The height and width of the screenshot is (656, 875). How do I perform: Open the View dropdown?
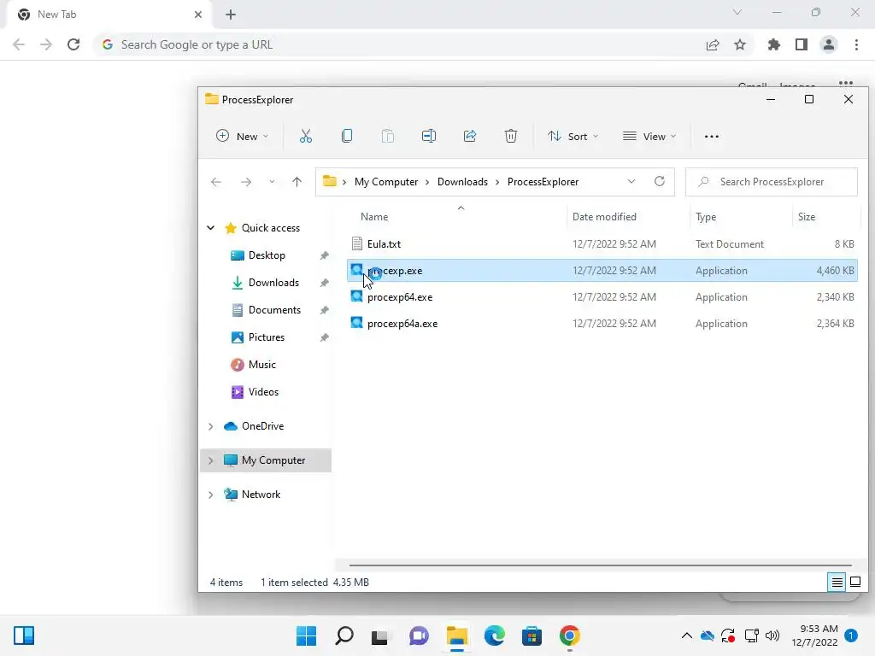649,136
